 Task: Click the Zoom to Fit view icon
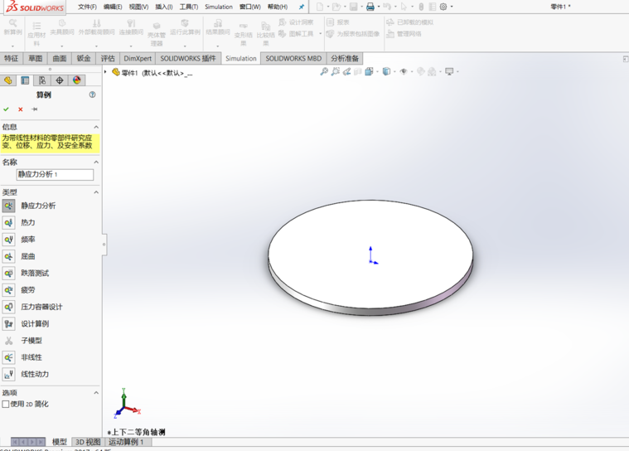[324, 71]
